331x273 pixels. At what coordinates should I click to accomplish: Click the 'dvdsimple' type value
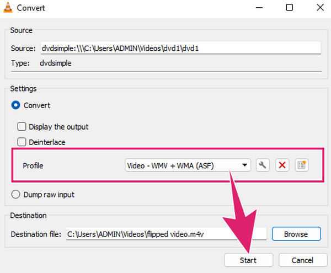pyautogui.click(x=56, y=63)
